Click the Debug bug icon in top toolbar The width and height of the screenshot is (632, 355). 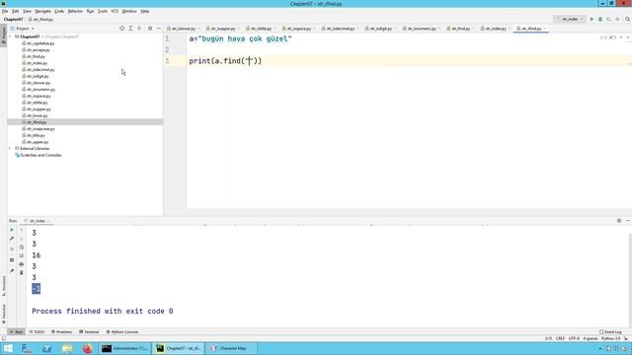coord(600,19)
